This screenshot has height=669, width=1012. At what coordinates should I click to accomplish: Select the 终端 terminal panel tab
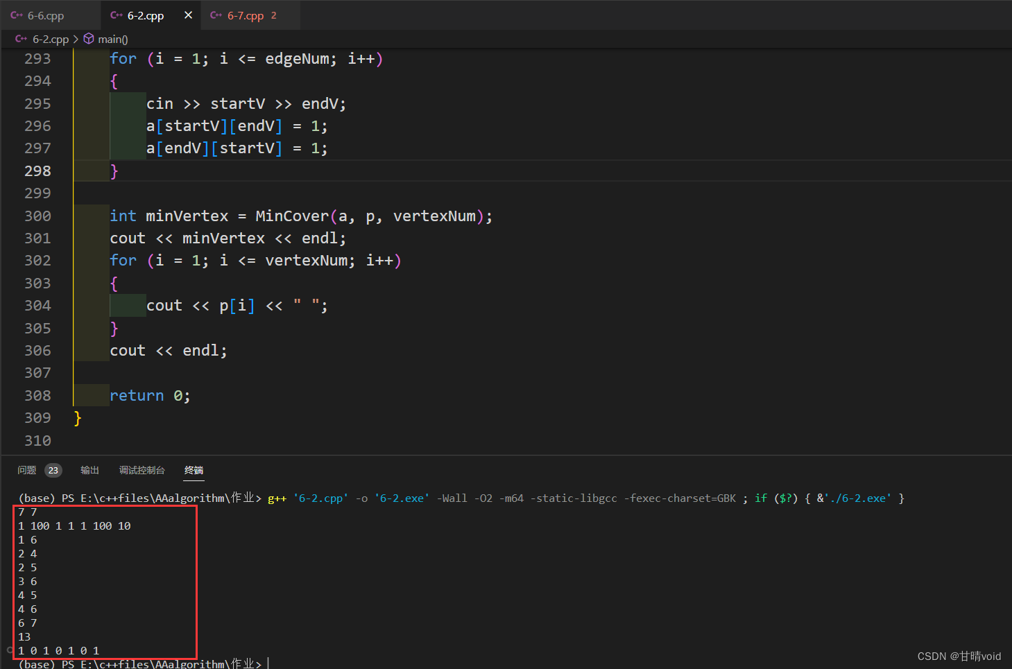pos(194,470)
